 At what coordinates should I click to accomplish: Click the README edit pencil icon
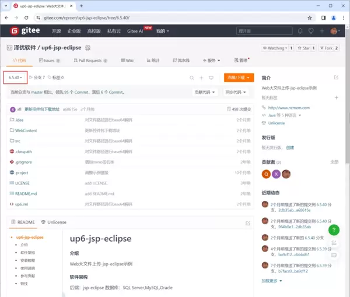coord(248,222)
